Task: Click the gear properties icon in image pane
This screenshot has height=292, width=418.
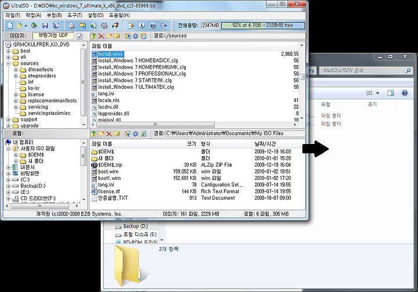Action: point(135,36)
